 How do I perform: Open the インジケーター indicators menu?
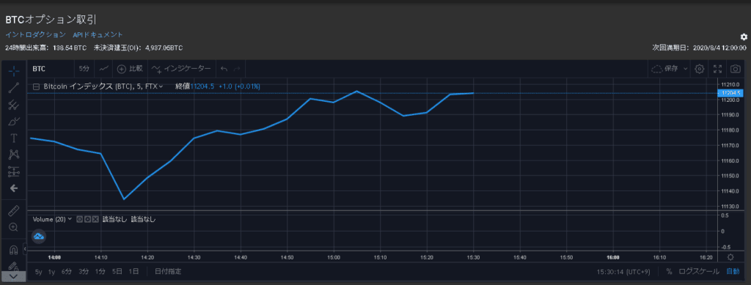(182, 69)
